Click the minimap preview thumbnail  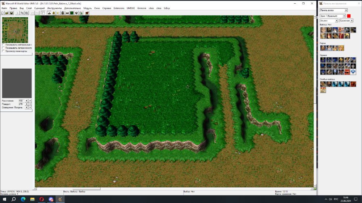pos(15,30)
